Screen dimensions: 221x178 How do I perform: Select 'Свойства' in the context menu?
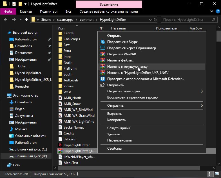[x=114, y=149]
